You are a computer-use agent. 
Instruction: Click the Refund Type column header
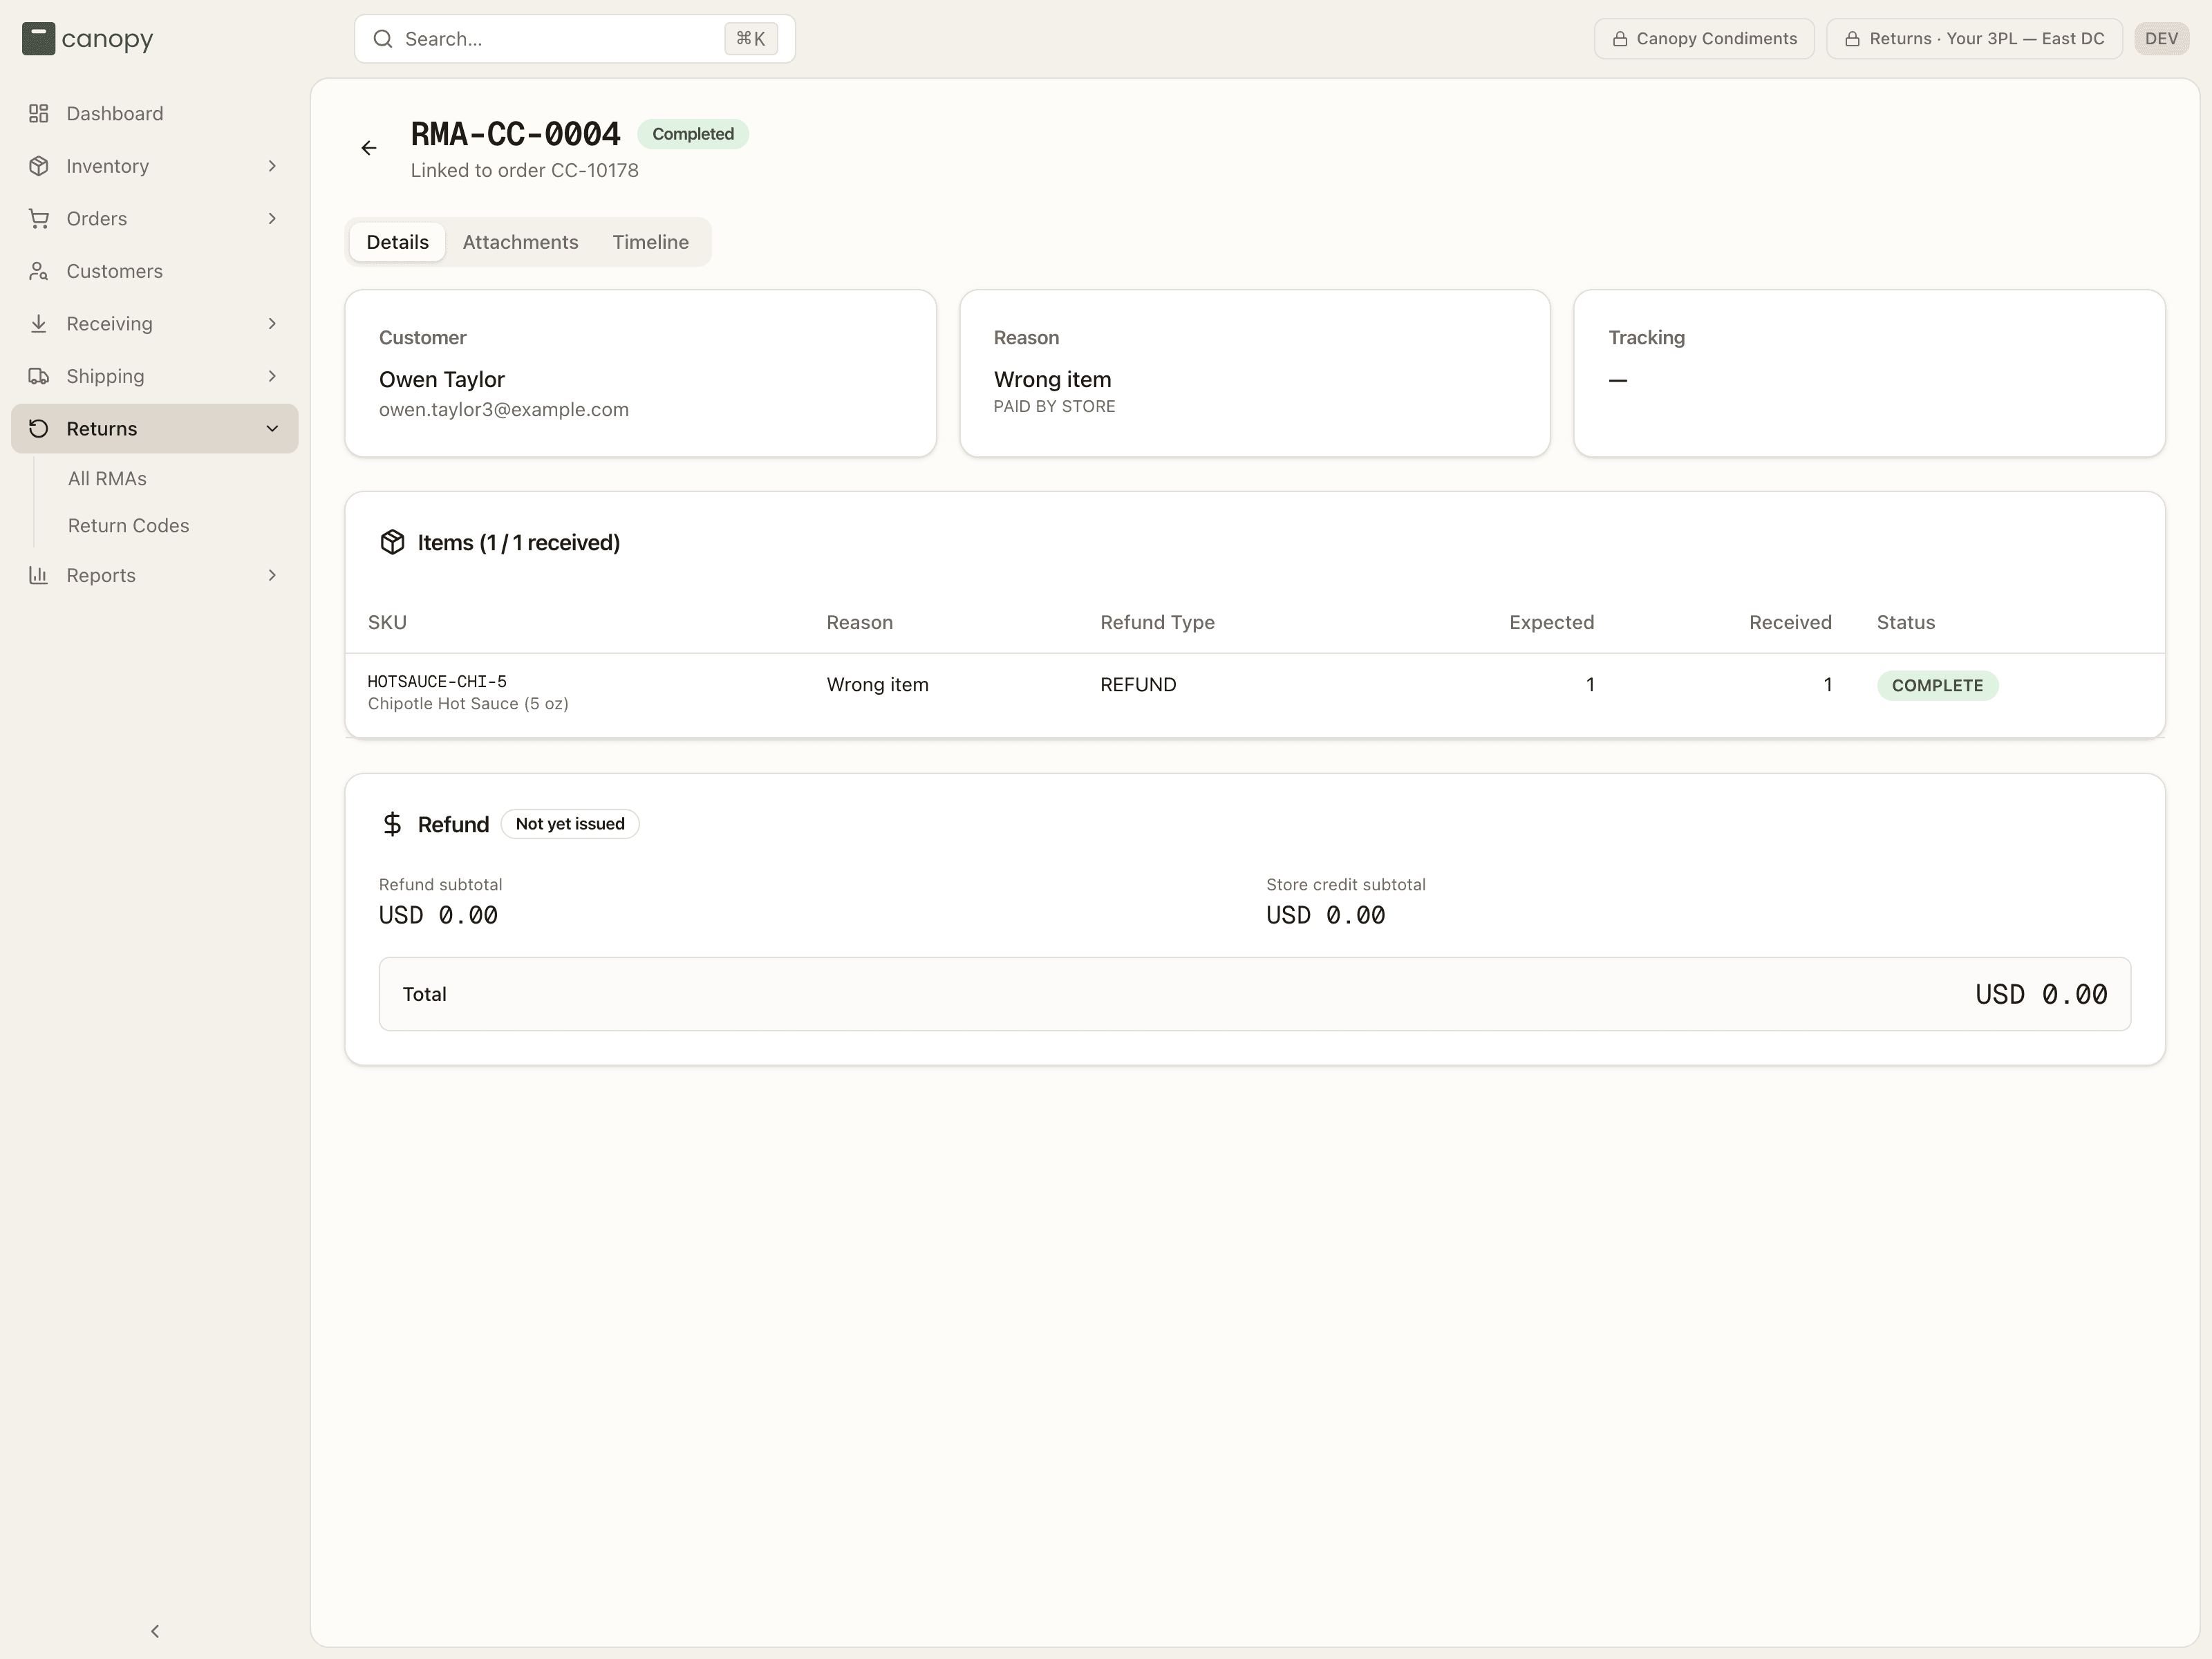tap(1157, 622)
